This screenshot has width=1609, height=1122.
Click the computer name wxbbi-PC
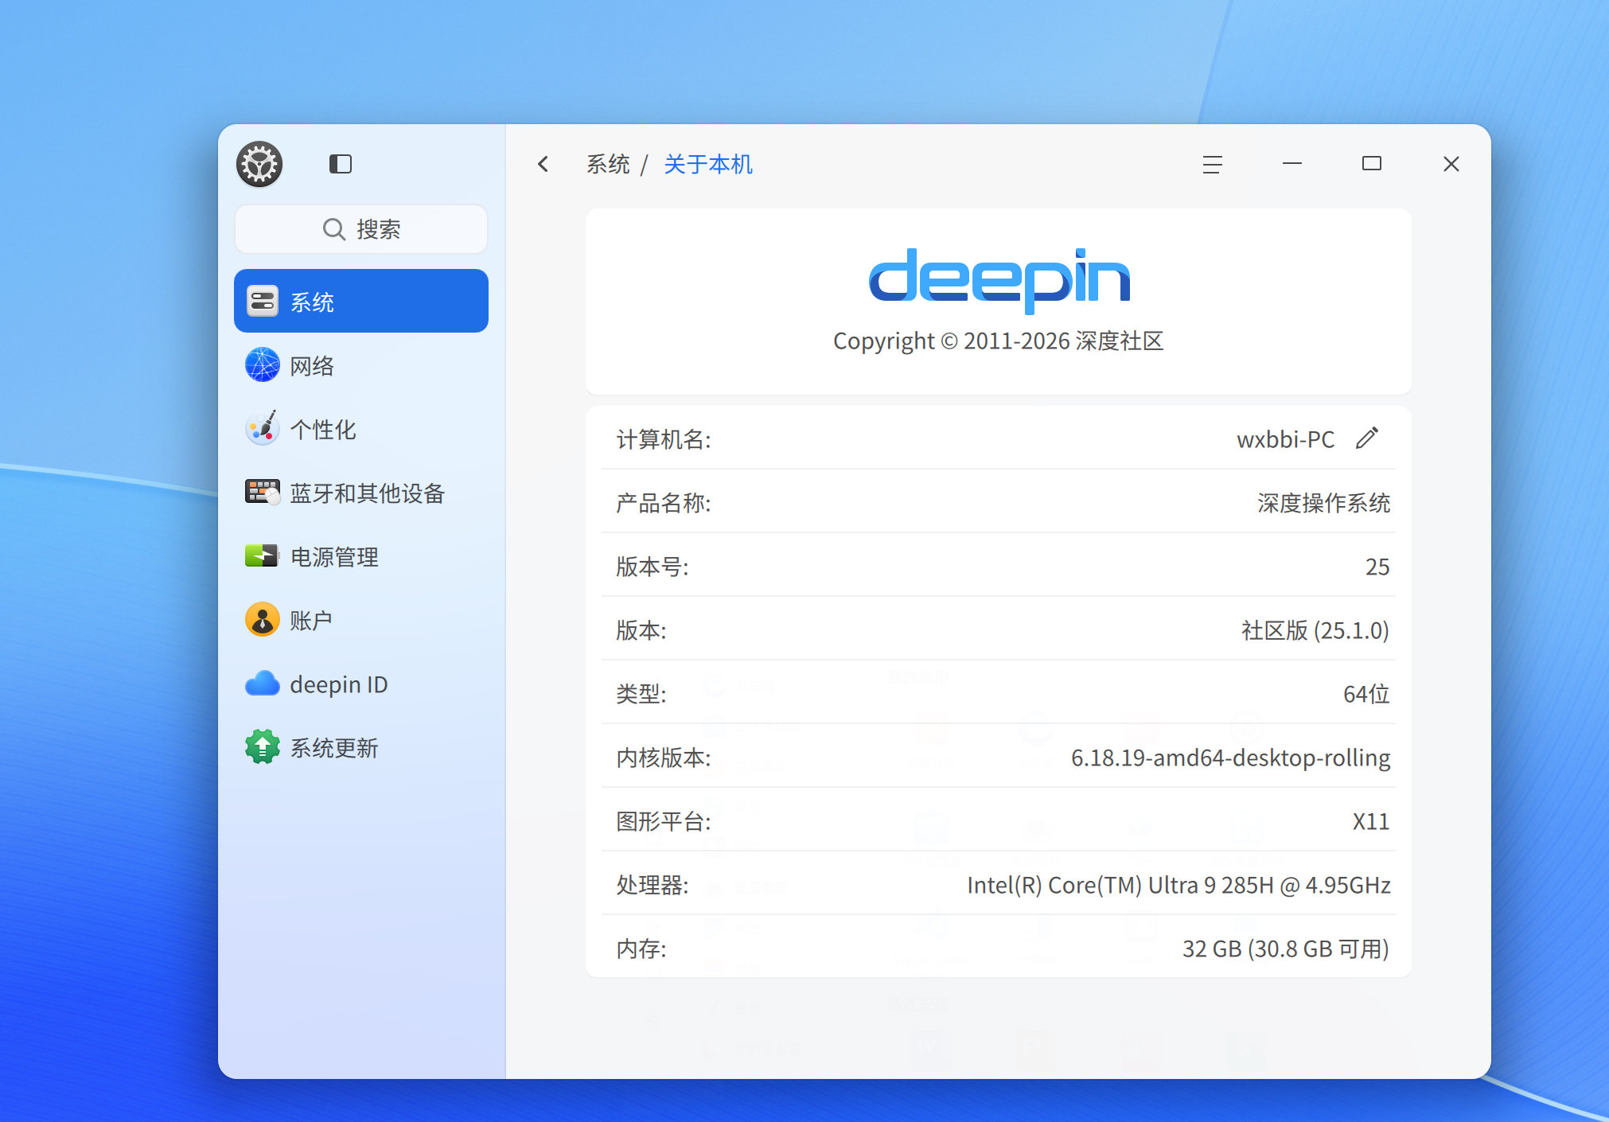(1287, 438)
